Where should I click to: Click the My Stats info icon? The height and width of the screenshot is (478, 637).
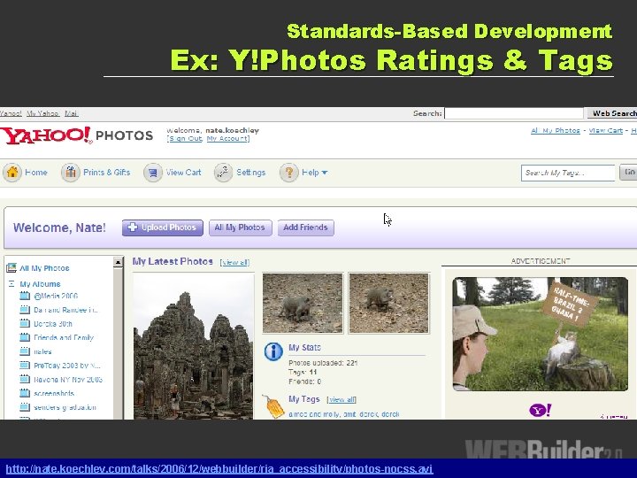click(x=273, y=351)
